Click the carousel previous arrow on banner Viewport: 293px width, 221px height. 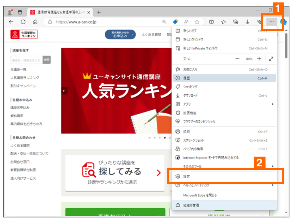pos(65,91)
